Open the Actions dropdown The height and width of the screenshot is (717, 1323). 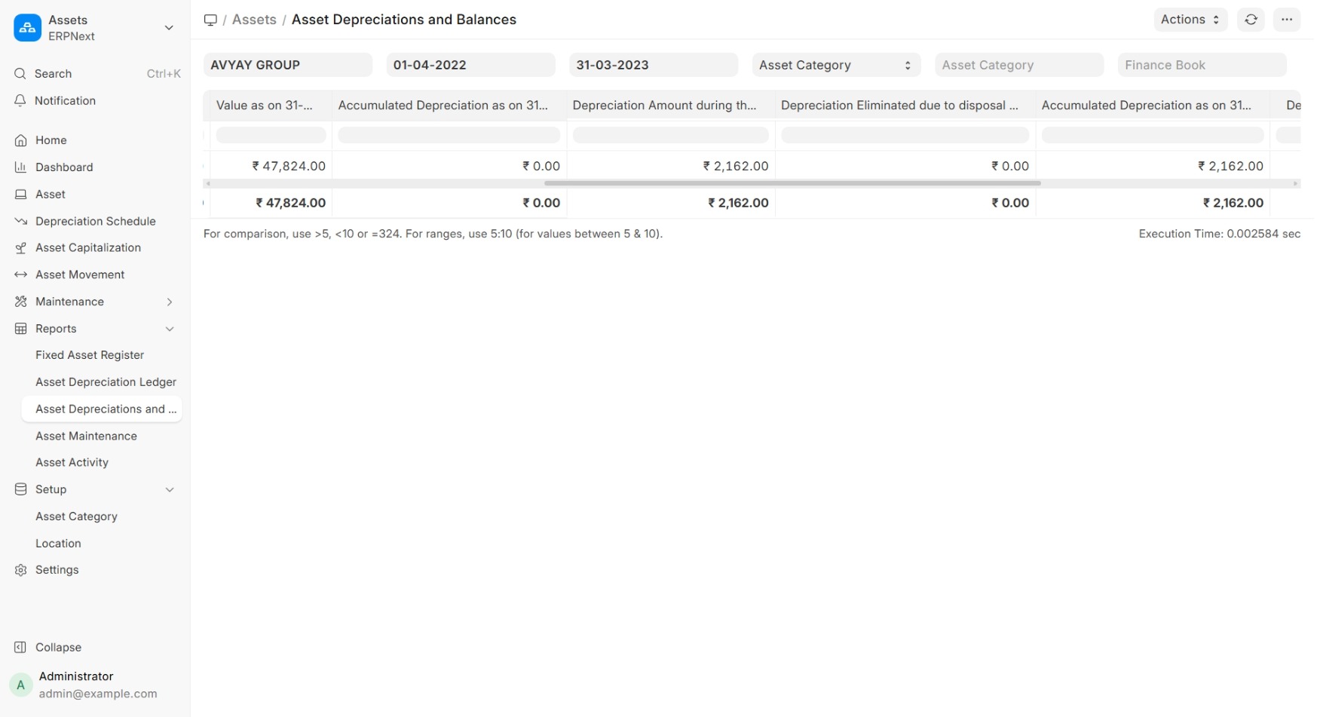click(1190, 20)
